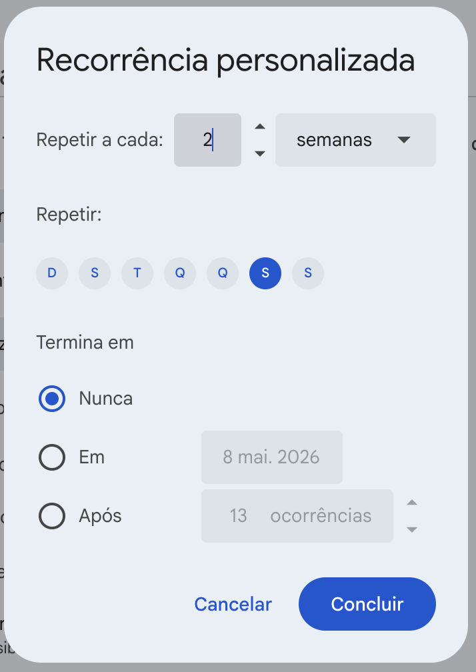
Task: Select the Nunca end option
Action: [x=52, y=399]
